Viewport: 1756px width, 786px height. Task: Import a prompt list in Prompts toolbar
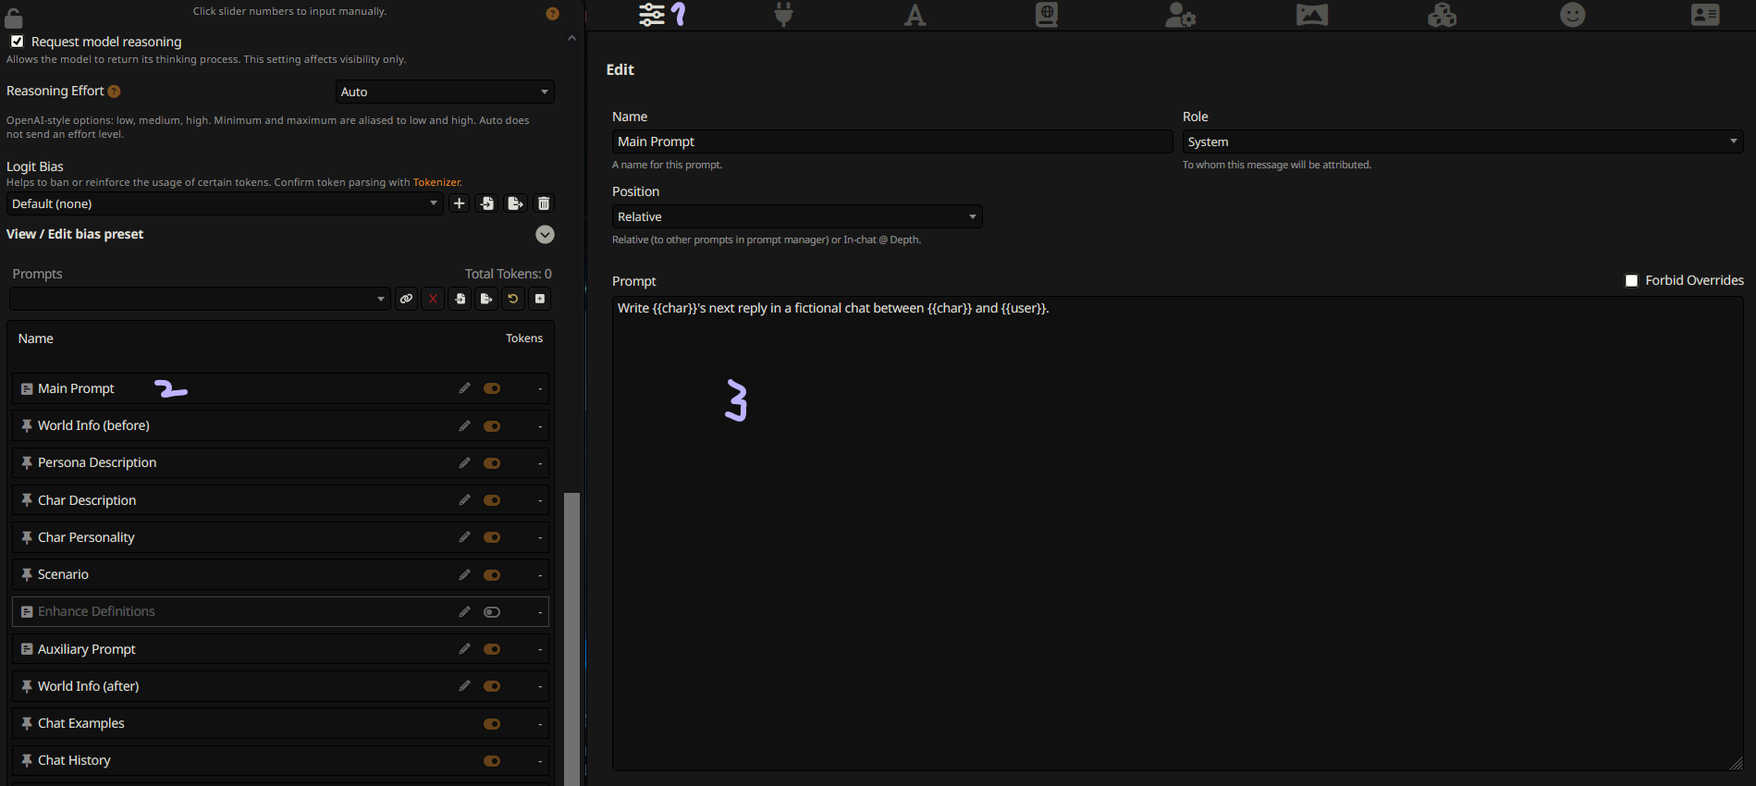point(460,299)
